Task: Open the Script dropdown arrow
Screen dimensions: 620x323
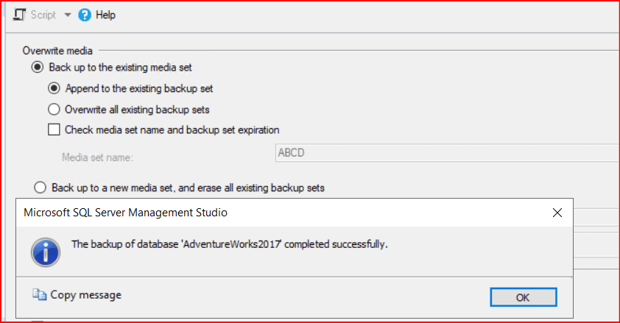Action: [68, 15]
